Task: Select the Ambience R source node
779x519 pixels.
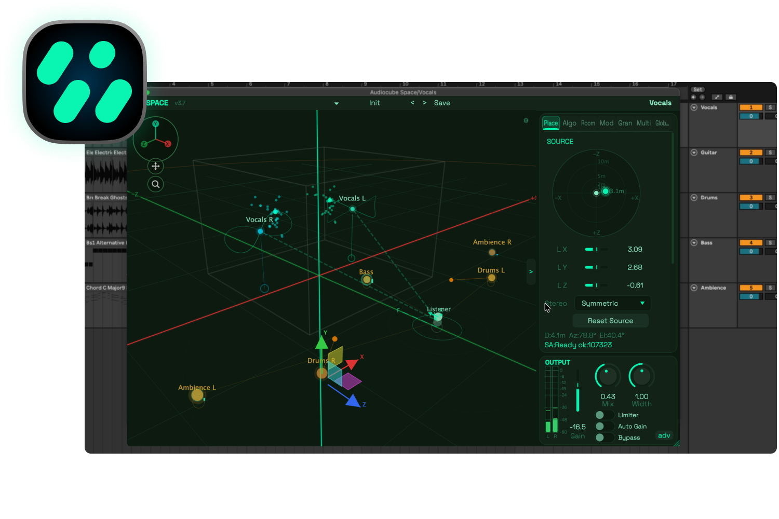Action: [492, 253]
